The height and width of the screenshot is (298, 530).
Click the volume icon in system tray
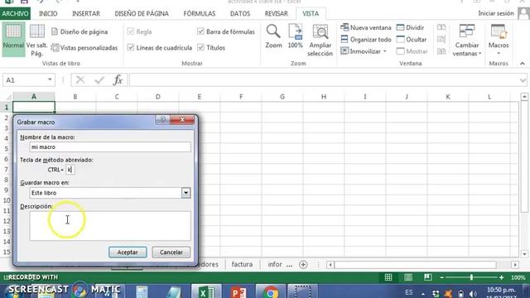473,294
